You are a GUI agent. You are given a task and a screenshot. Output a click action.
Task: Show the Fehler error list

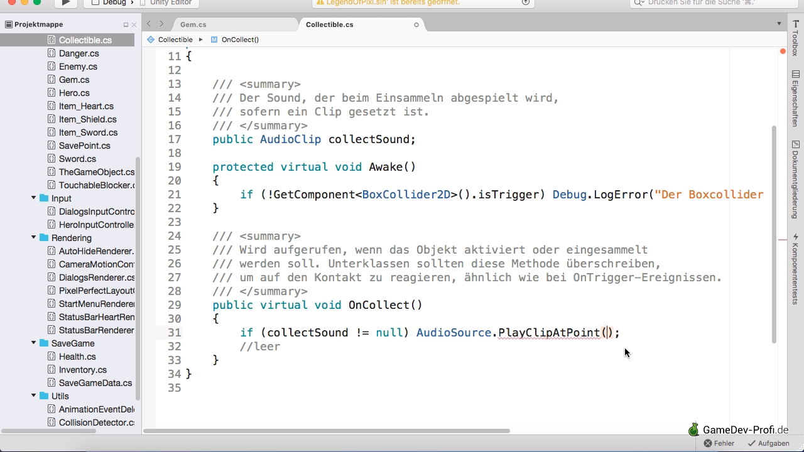tap(719, 443)
